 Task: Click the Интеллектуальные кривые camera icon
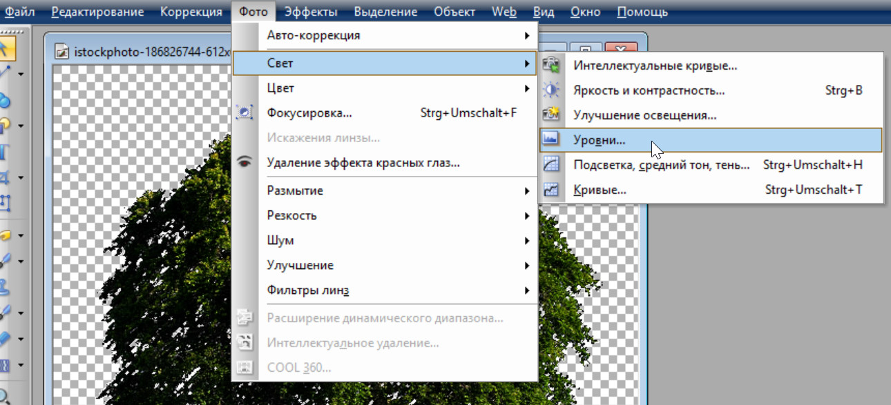click(x=551, y=66)
